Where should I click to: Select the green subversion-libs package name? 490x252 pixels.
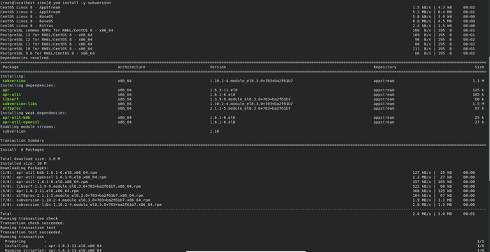tap(20, 104)
